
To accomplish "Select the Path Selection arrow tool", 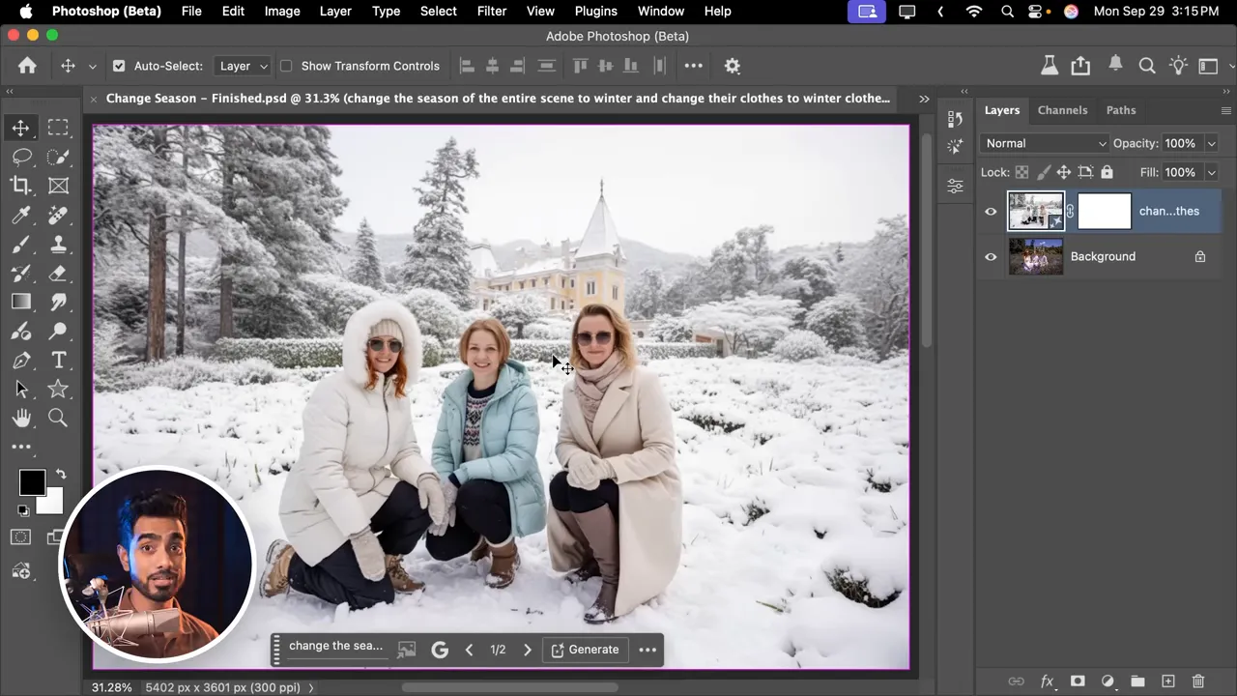I will point(20,389).
